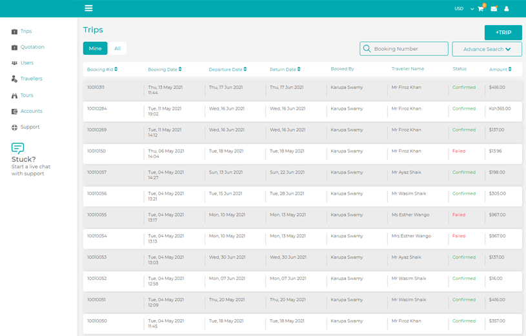
Task: Click the Sun, 22 Jun 2021 return date
Action: point(287,172)
